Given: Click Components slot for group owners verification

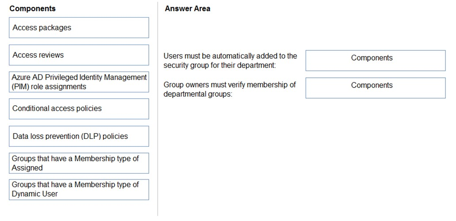Looking at the screenshot, I should 375,88.
